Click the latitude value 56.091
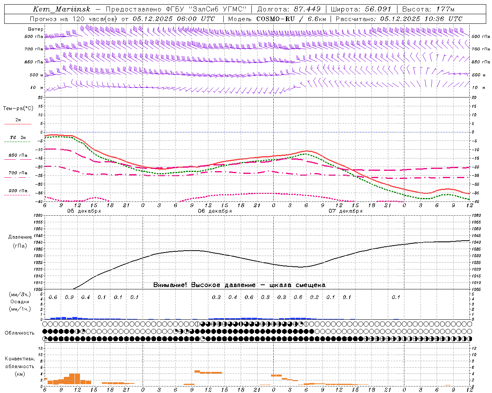492x393 pixels. tap(378, 9)
